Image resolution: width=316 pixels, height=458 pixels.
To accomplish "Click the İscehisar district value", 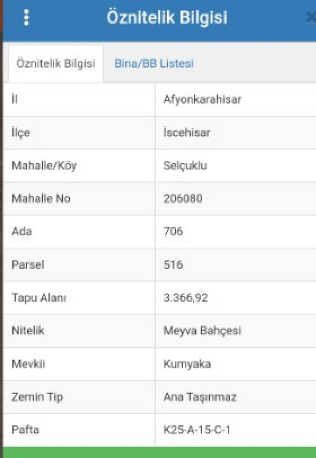I will pos(187,133).
